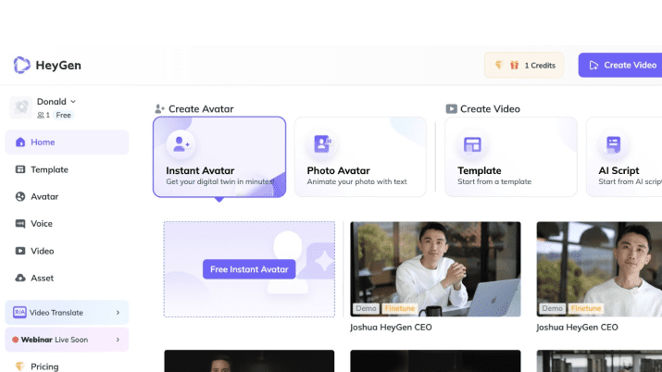
Task: Click the Voice icon in sidebar
Action: [x=20, y=223]
